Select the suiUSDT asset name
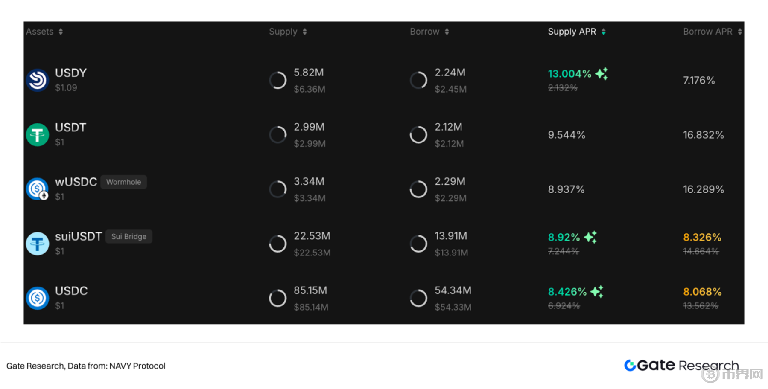Viewport: 768px width, 389px height. [79, 237]
